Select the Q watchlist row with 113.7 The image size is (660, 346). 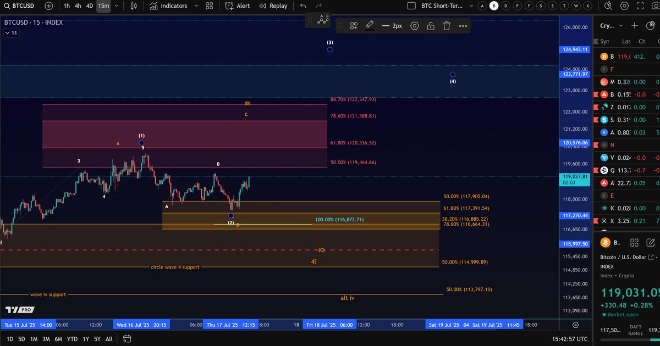627,170
